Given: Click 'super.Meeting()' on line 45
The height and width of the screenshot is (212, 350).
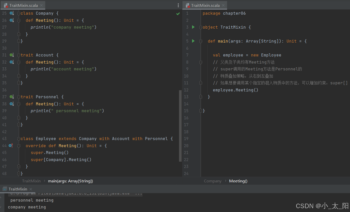Looking at the screenshot, I should 50,152.
